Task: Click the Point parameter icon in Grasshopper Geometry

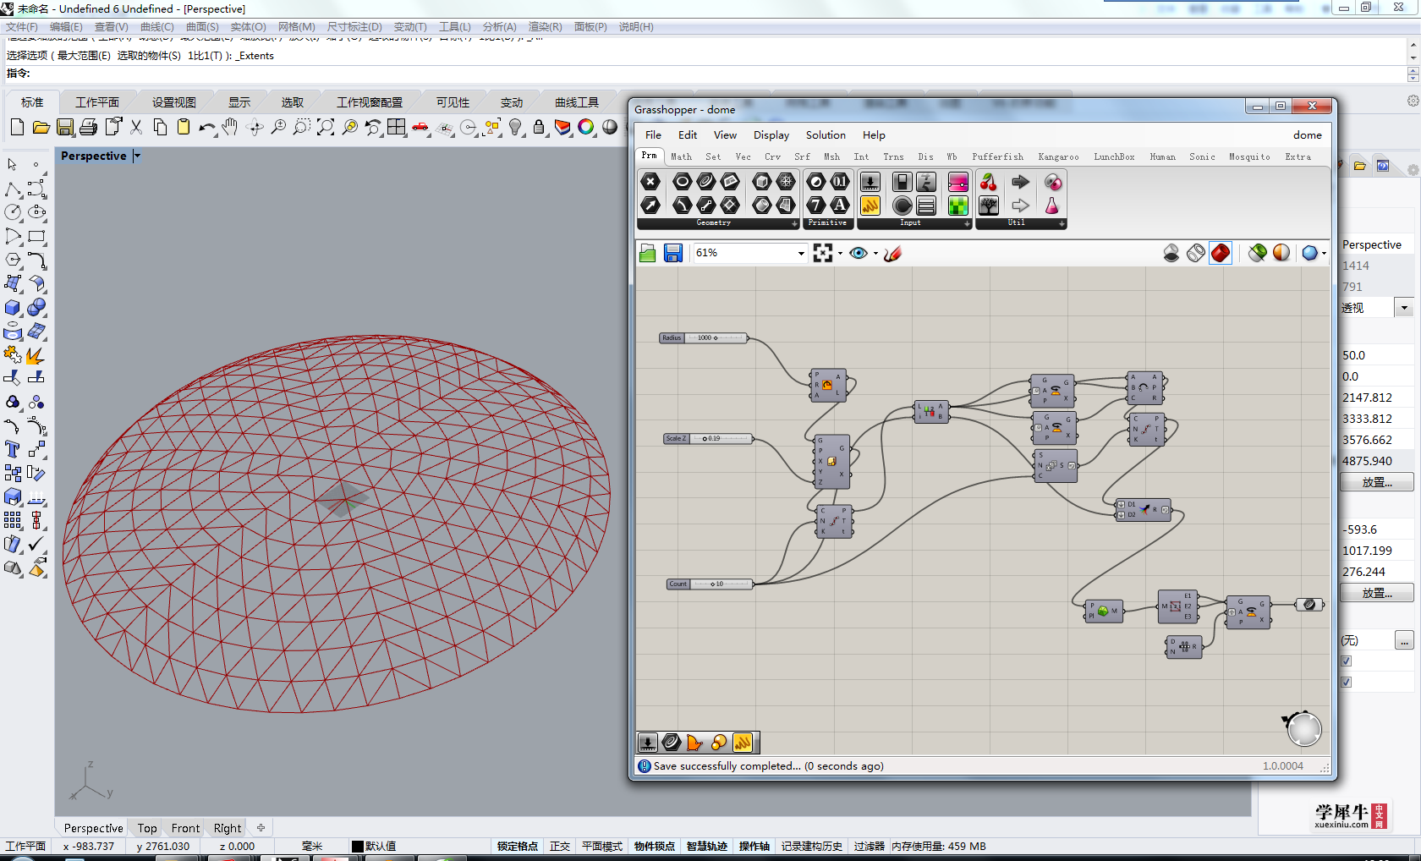Action: pyautogui.click(x=650, y=181)
